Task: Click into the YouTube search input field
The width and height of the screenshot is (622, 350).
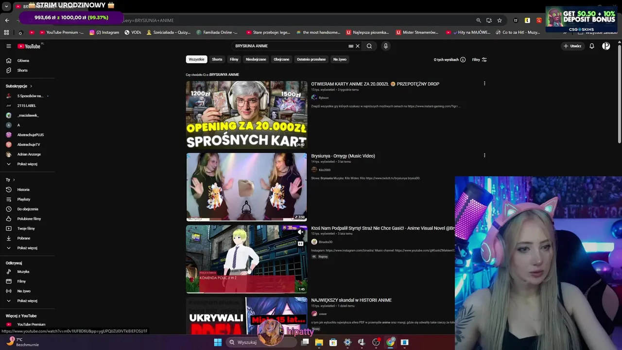Action: tap(291, 46)
